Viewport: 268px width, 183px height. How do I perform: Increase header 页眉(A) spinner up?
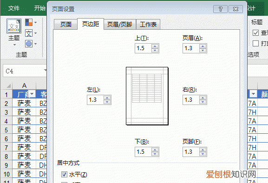coord(203,46)
